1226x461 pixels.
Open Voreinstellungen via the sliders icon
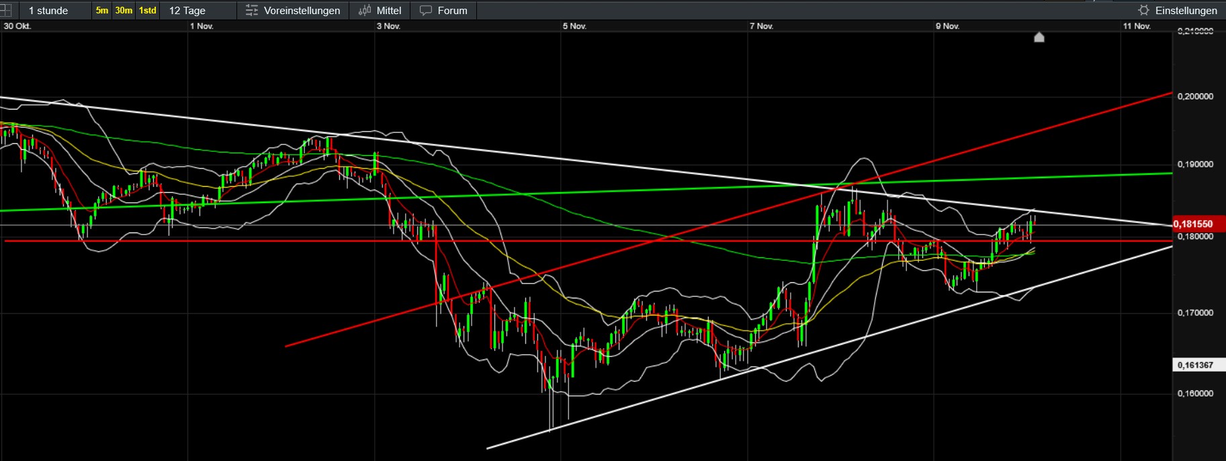click(x=252, y=11)
